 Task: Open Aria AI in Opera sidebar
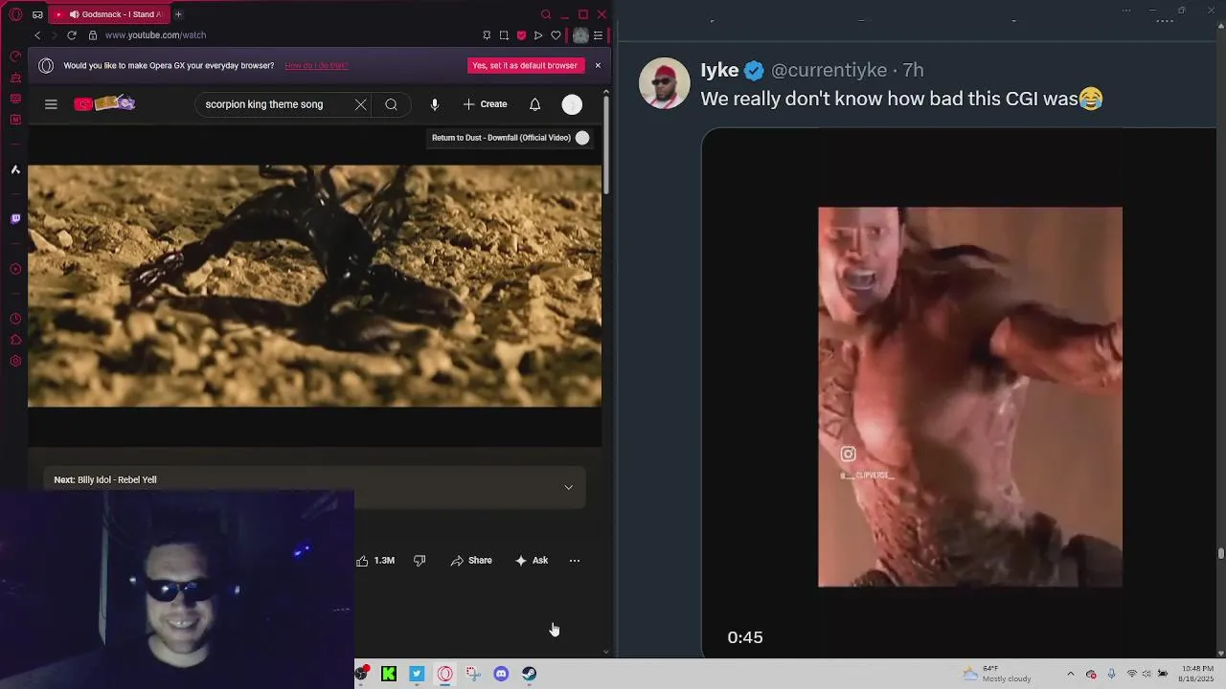[15, 169]
